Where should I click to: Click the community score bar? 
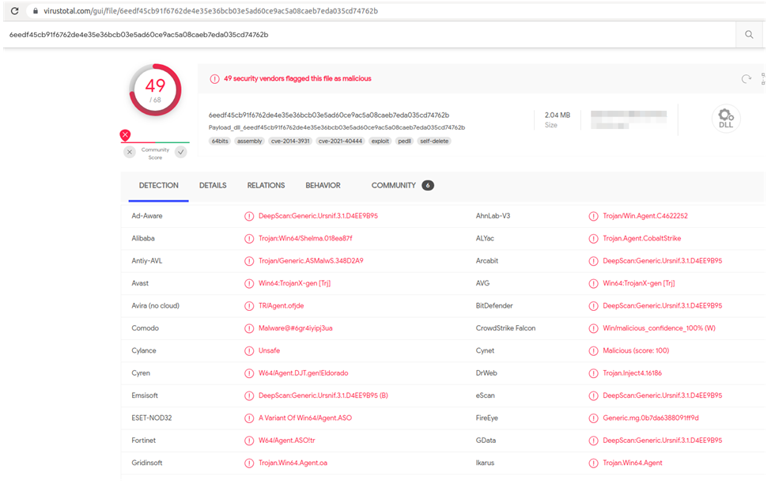pyautogui.click(x=155, y=142)
